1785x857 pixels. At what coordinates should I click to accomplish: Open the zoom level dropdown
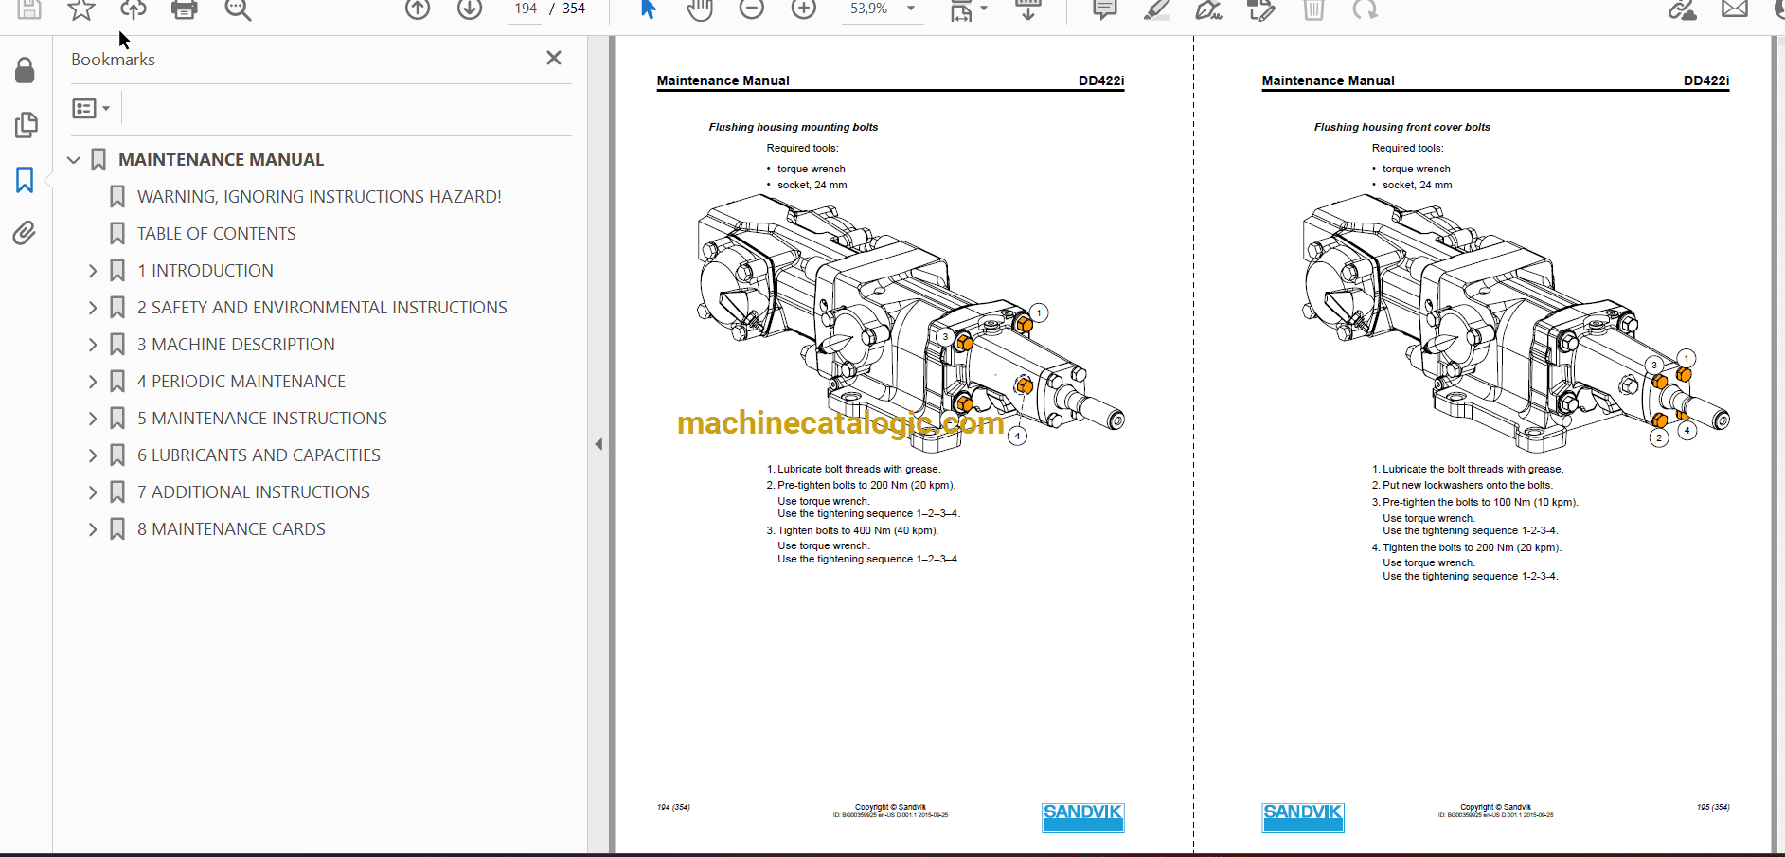(911, 9)
